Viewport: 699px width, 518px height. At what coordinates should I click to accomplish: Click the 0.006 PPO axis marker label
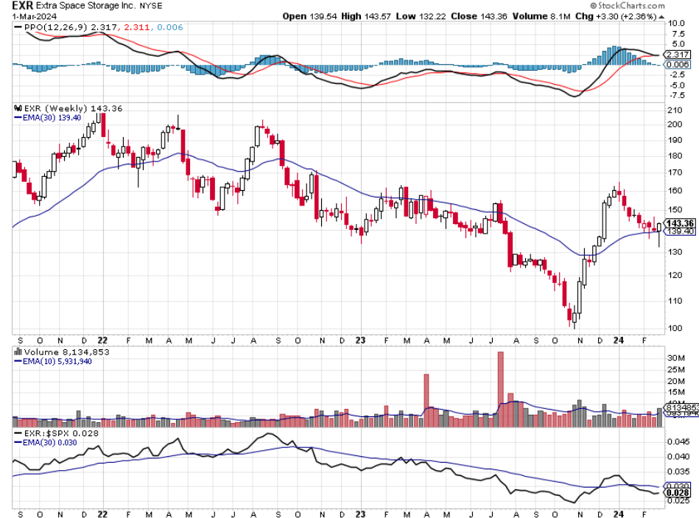point(677,65)
